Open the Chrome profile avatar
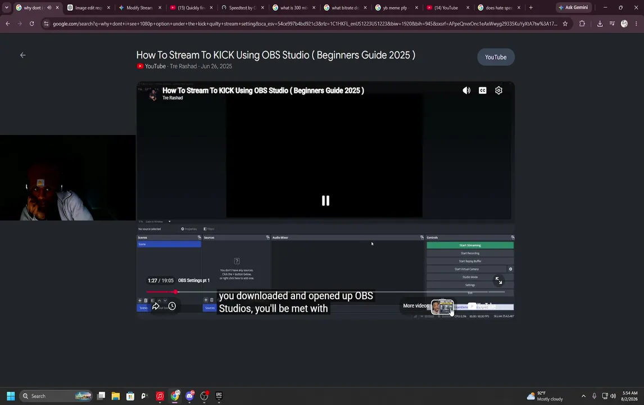 point(624,24)
